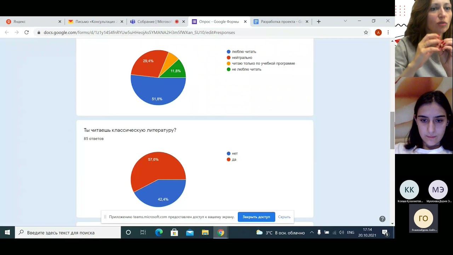This screenshot has width=453, height=255.
Task: Go forward to the next page
Action: [x=17, y=32]
